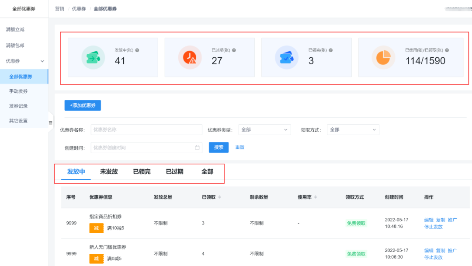Click the blue 已领完 ticket icon
The height and width of the screenshot is (266, 472).
point(287,57)
